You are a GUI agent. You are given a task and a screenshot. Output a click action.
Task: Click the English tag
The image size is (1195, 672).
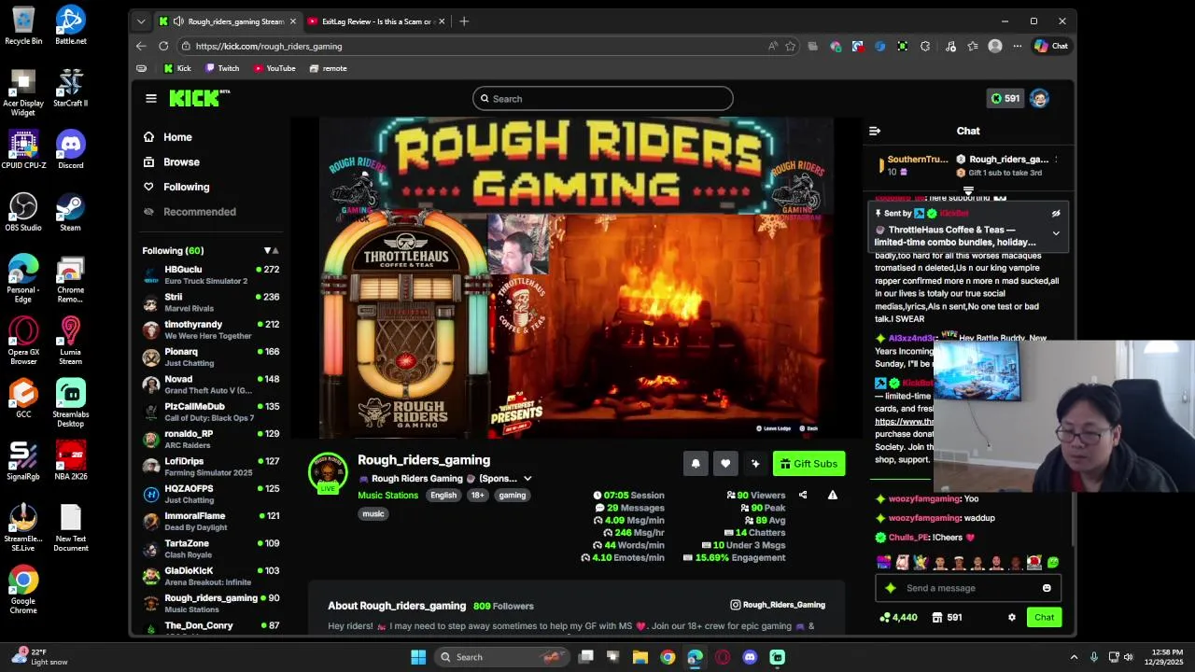click(443, 496)
